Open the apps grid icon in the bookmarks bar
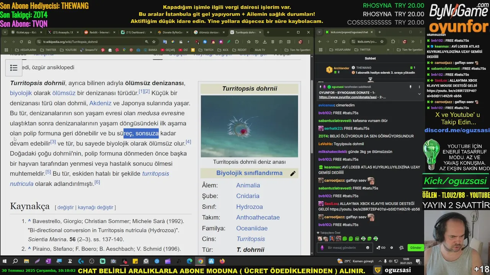Image resolution: width=490 pixels, height=275 pixels. pos(6,50)
